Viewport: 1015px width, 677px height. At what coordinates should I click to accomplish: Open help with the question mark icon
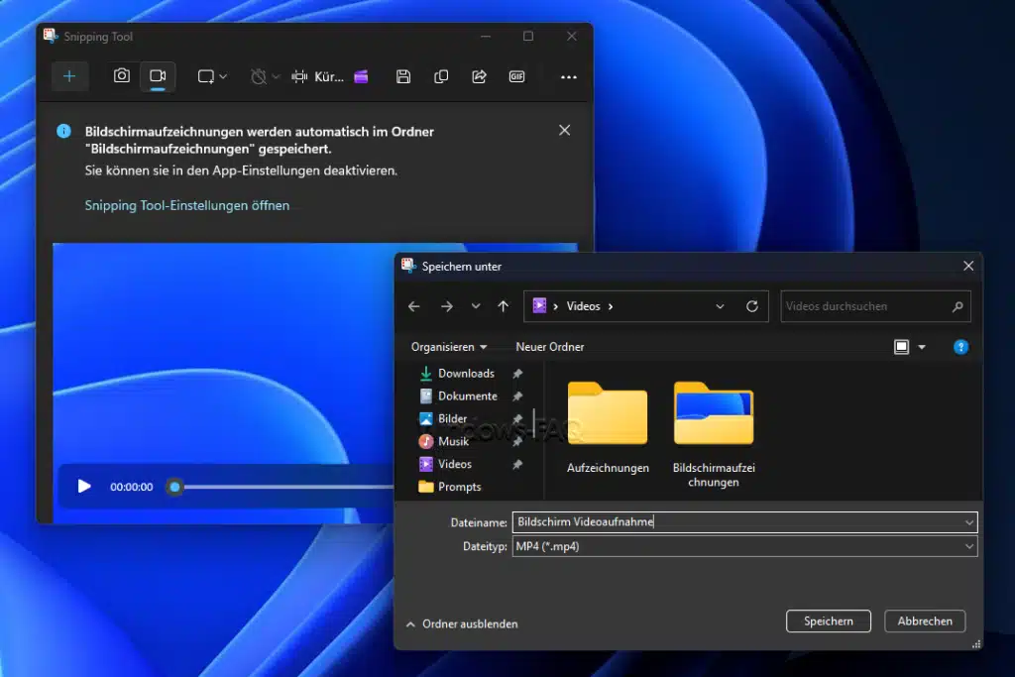coord(960,347)
